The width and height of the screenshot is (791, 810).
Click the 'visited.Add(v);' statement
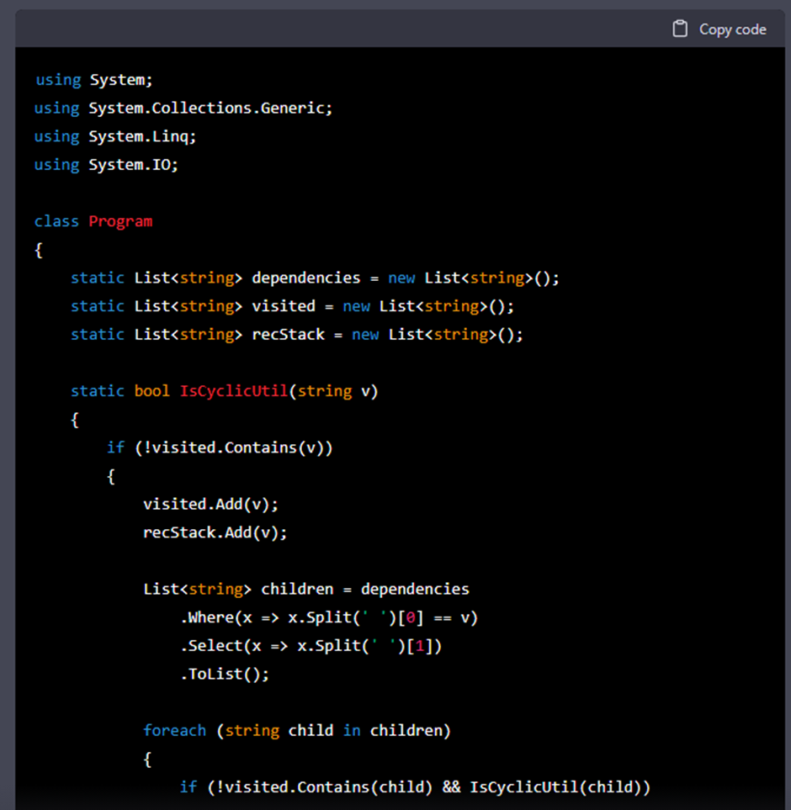(x=210, y=504)
